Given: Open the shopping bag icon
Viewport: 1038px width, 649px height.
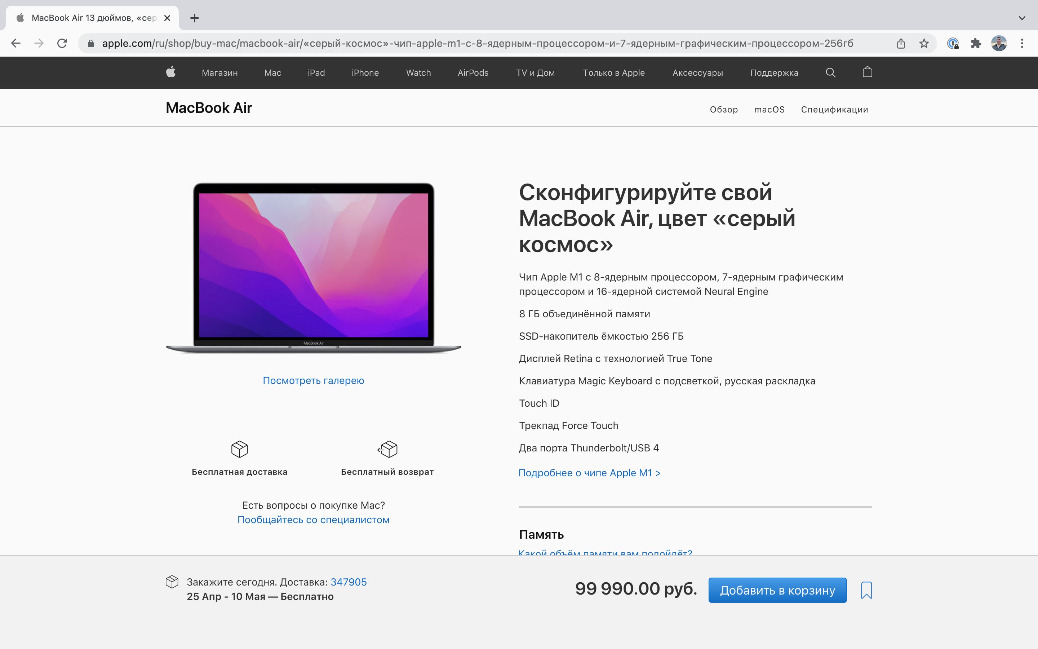Looking at the screenshot, I should [867, 72].
